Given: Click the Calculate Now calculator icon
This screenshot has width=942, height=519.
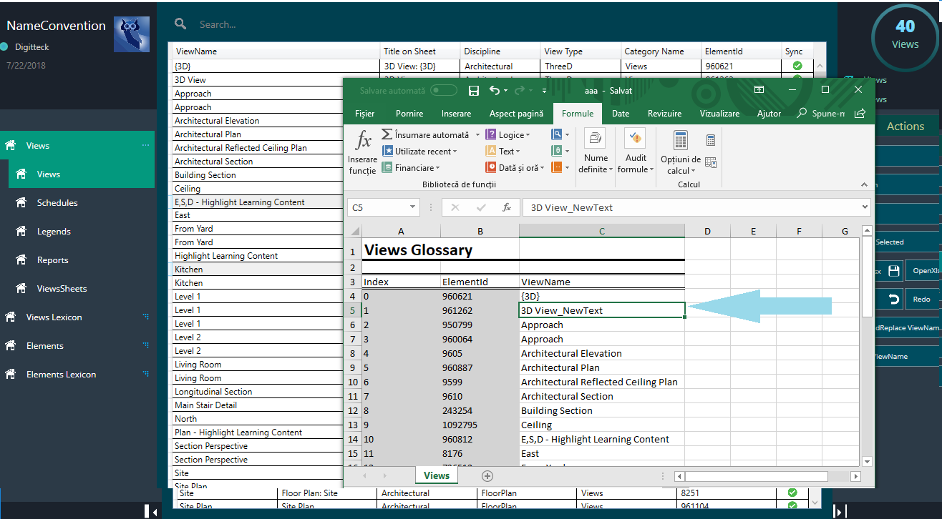Looking at the screenshot, I should click(x=710, y=141).
